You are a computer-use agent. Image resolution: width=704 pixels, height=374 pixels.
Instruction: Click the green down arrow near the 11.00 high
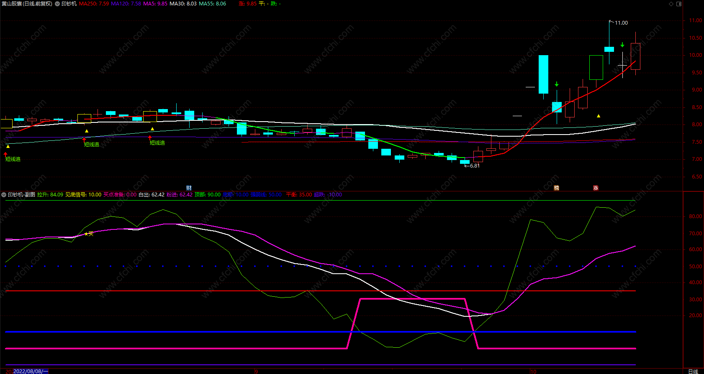(x=622, y=45)
